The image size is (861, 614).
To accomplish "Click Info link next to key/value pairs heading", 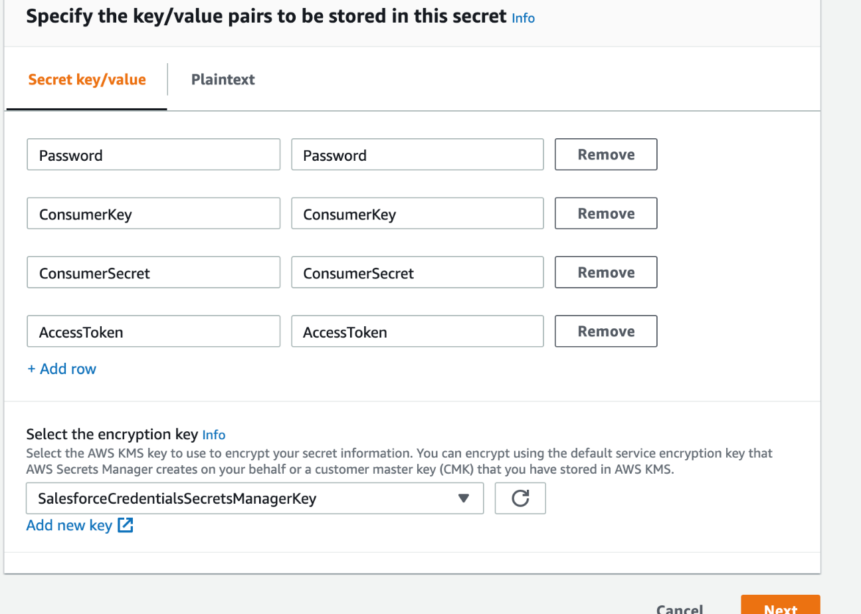I will pyautogui.click(x=524, y=19).
